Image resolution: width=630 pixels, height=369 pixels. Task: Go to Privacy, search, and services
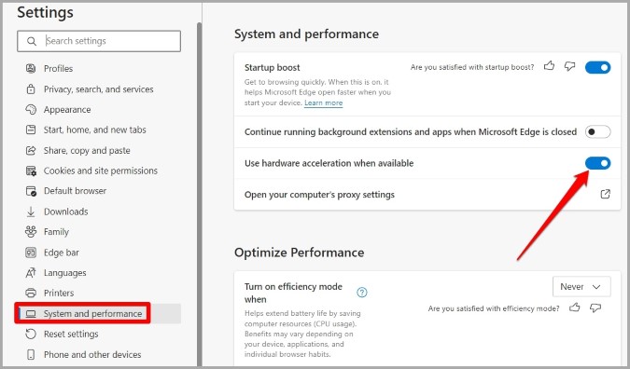click(x=98, y=89)
